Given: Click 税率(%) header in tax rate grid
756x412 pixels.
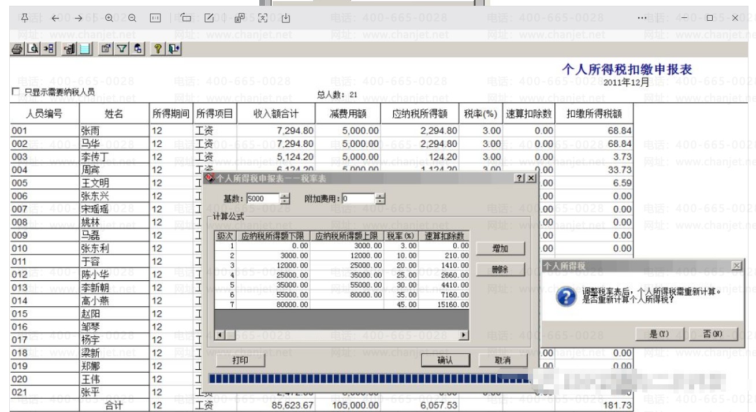Looking at the screenshot, I should (401, 236).
